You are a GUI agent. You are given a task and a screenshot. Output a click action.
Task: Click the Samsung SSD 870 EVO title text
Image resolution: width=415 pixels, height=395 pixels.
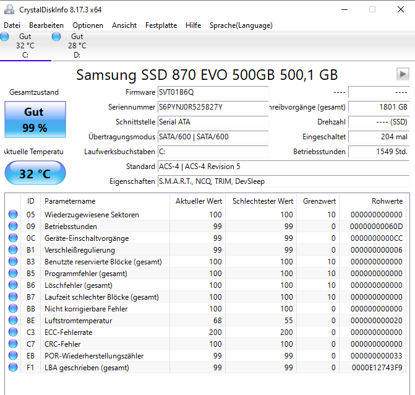click(x=207, y=75)
